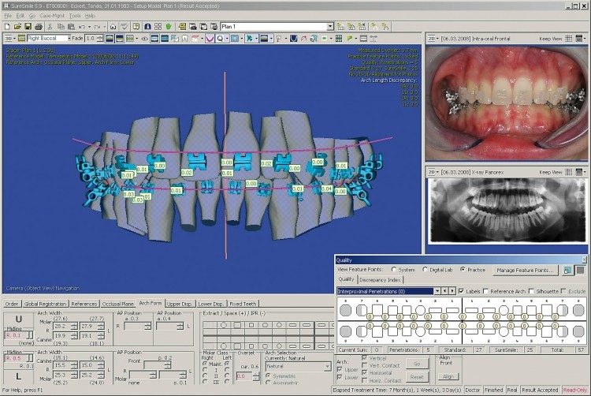Image resolution: width=591 pixels, height=396 pixels.
Task: Select the Digital Lab radio button
Action: pos(426,270)
